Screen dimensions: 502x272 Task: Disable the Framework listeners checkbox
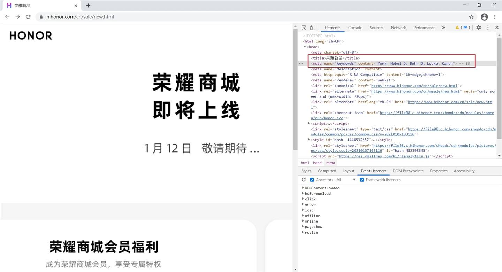pos(362,180)
